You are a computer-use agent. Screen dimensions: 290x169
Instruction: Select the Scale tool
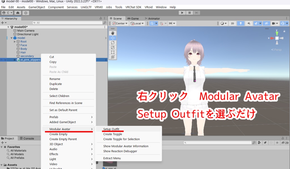tap(112, 47)
